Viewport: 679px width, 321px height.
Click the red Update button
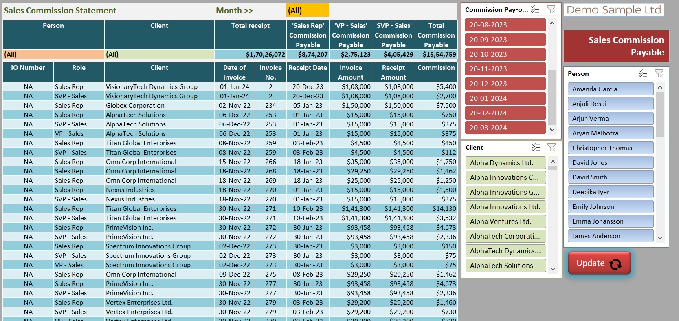(599, 263)
